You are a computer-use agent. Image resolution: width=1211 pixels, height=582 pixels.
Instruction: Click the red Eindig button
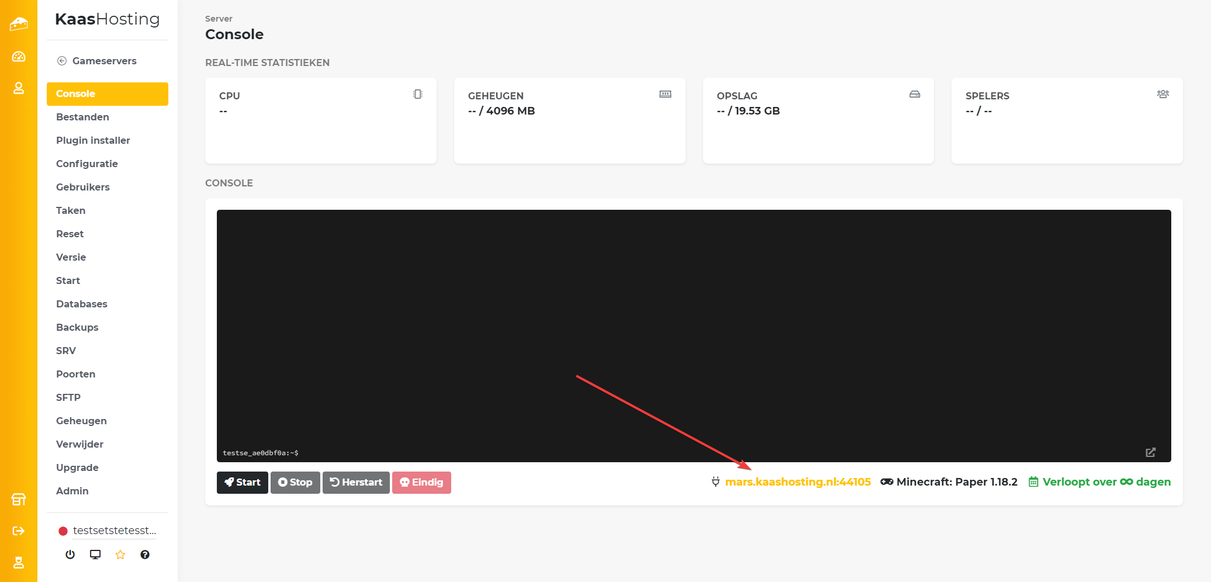(x=421, y=483)
